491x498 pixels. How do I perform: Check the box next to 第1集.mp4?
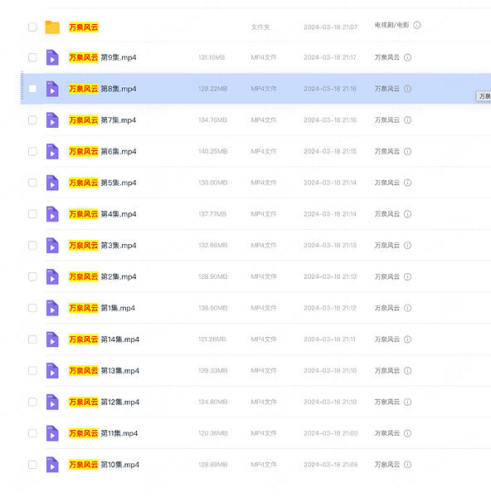pyautogui.click(x=32, y=308)
